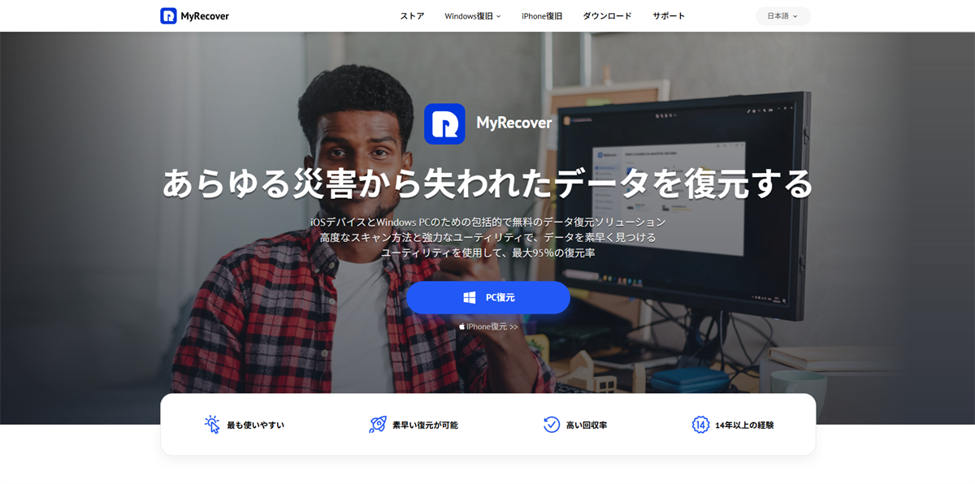The height and width of the screenshot is (484, 975).
Task: Click the text 高い回収率
Action: point(587,425)
